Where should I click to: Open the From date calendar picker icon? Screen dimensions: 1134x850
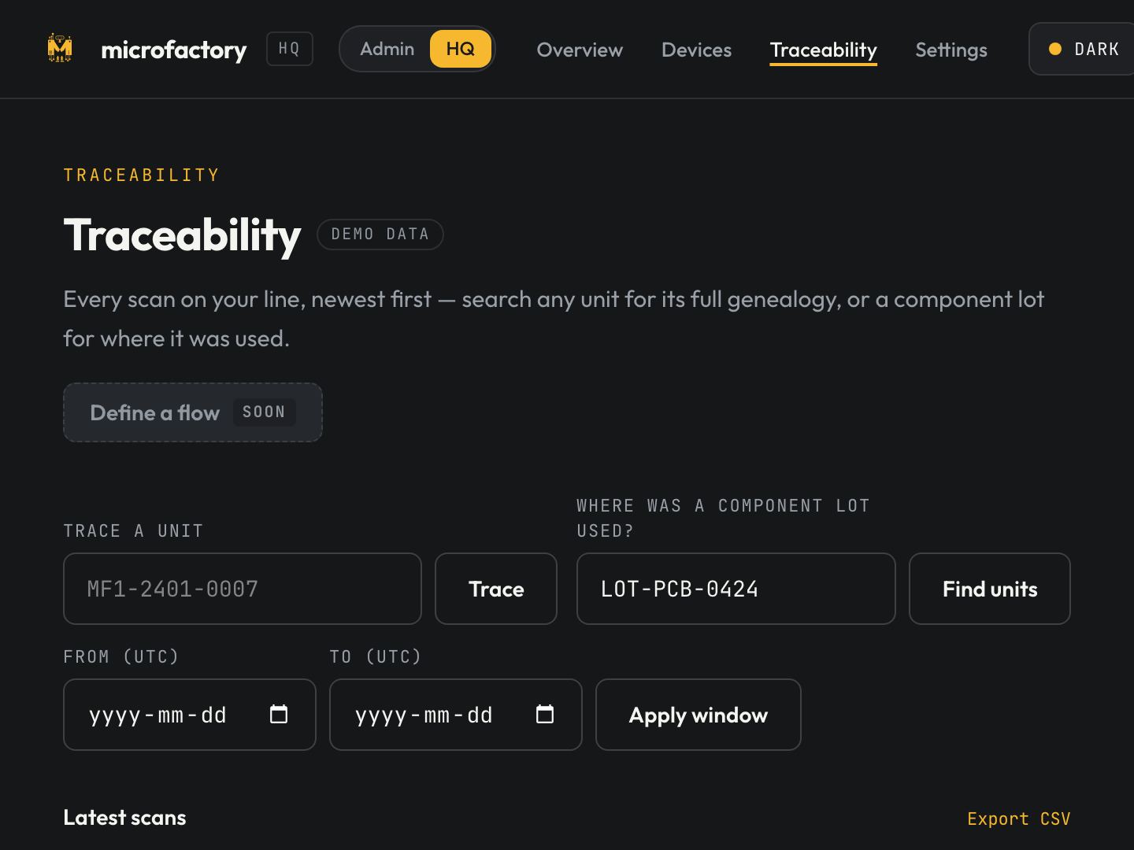(x=279, y=714)
